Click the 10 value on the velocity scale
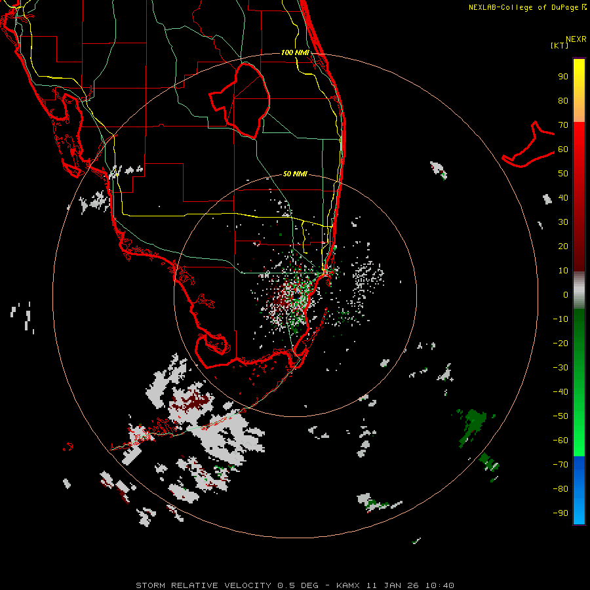 tap(563, 271)
